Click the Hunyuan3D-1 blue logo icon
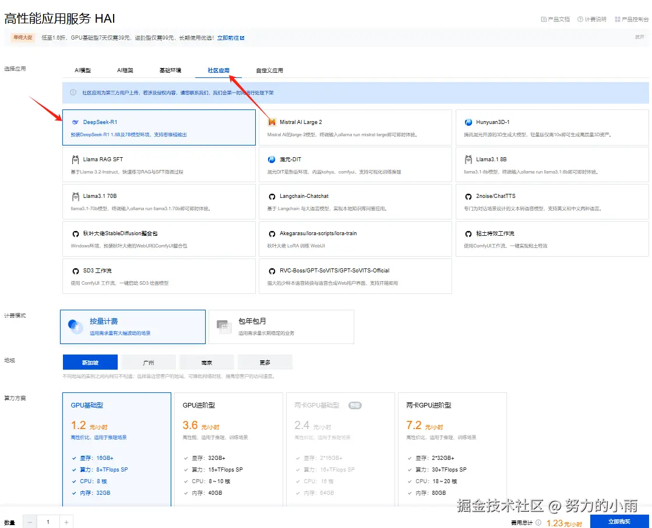Viewport: 652px width, 528px height. click(468, 122)
